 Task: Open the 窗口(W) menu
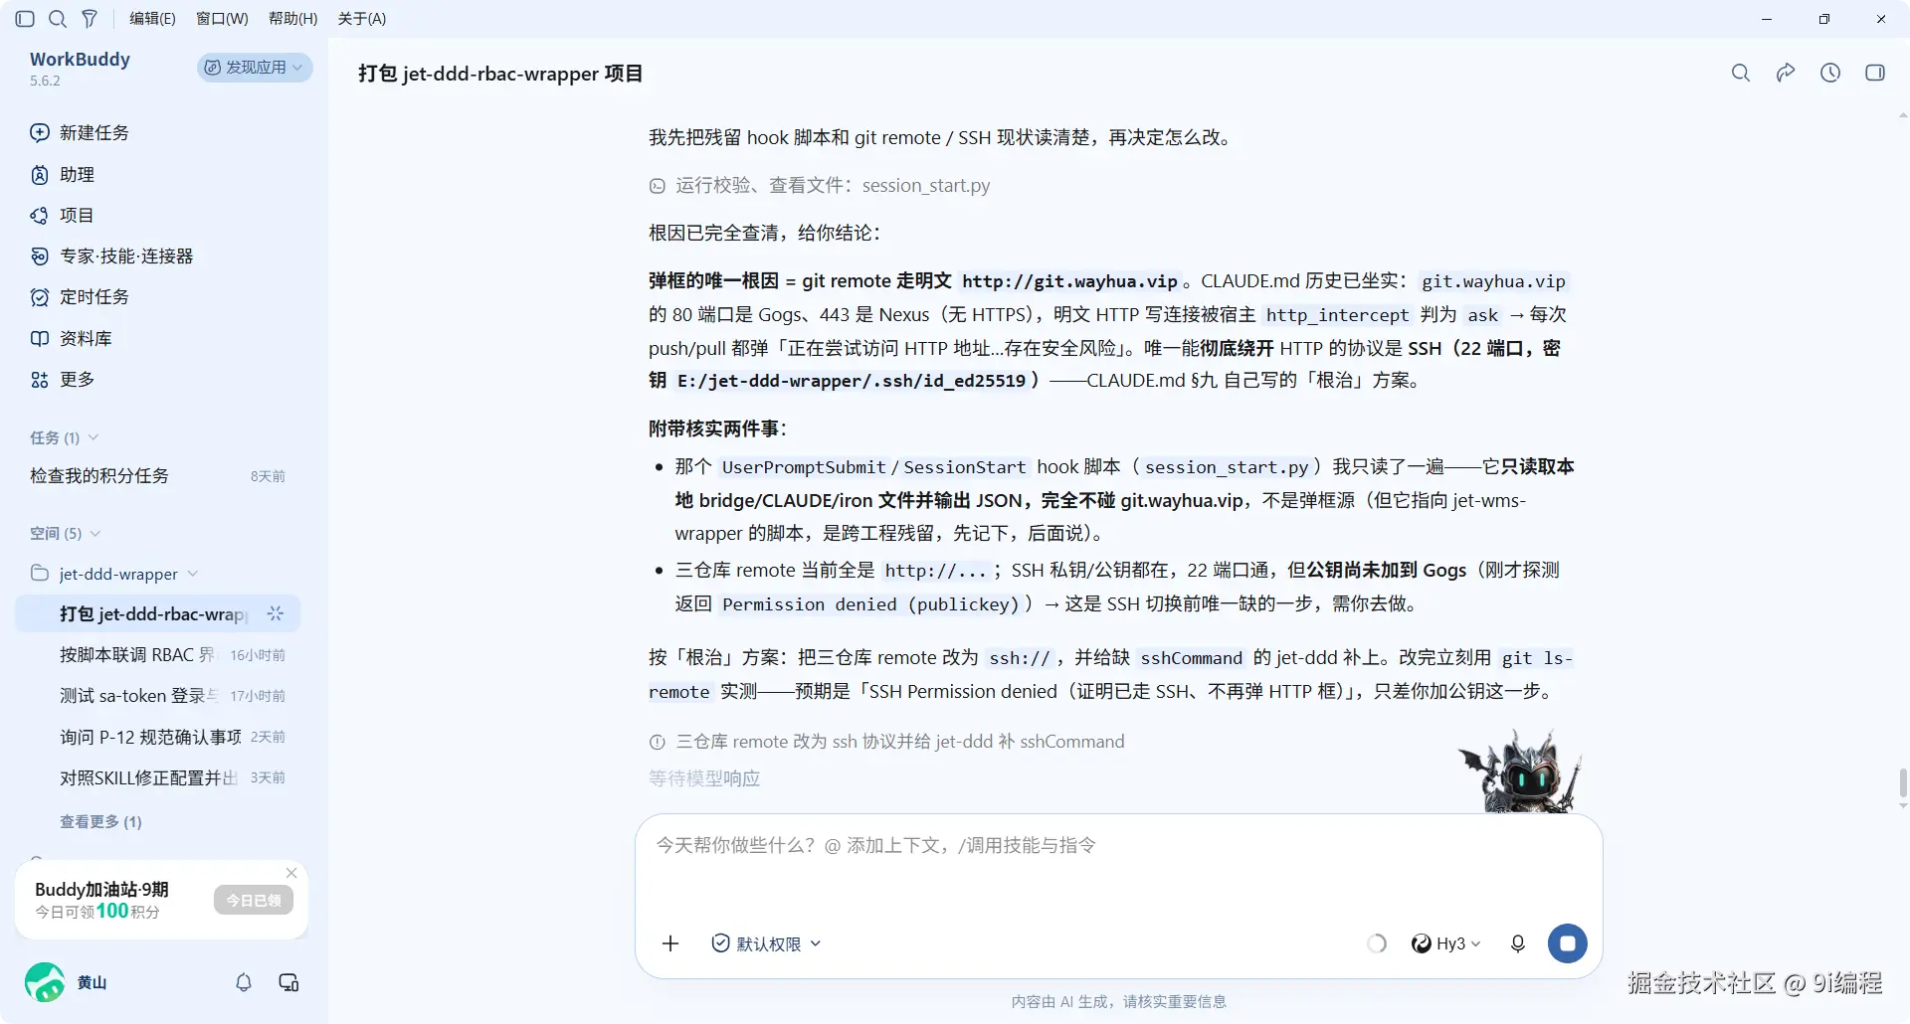[222, 19]
